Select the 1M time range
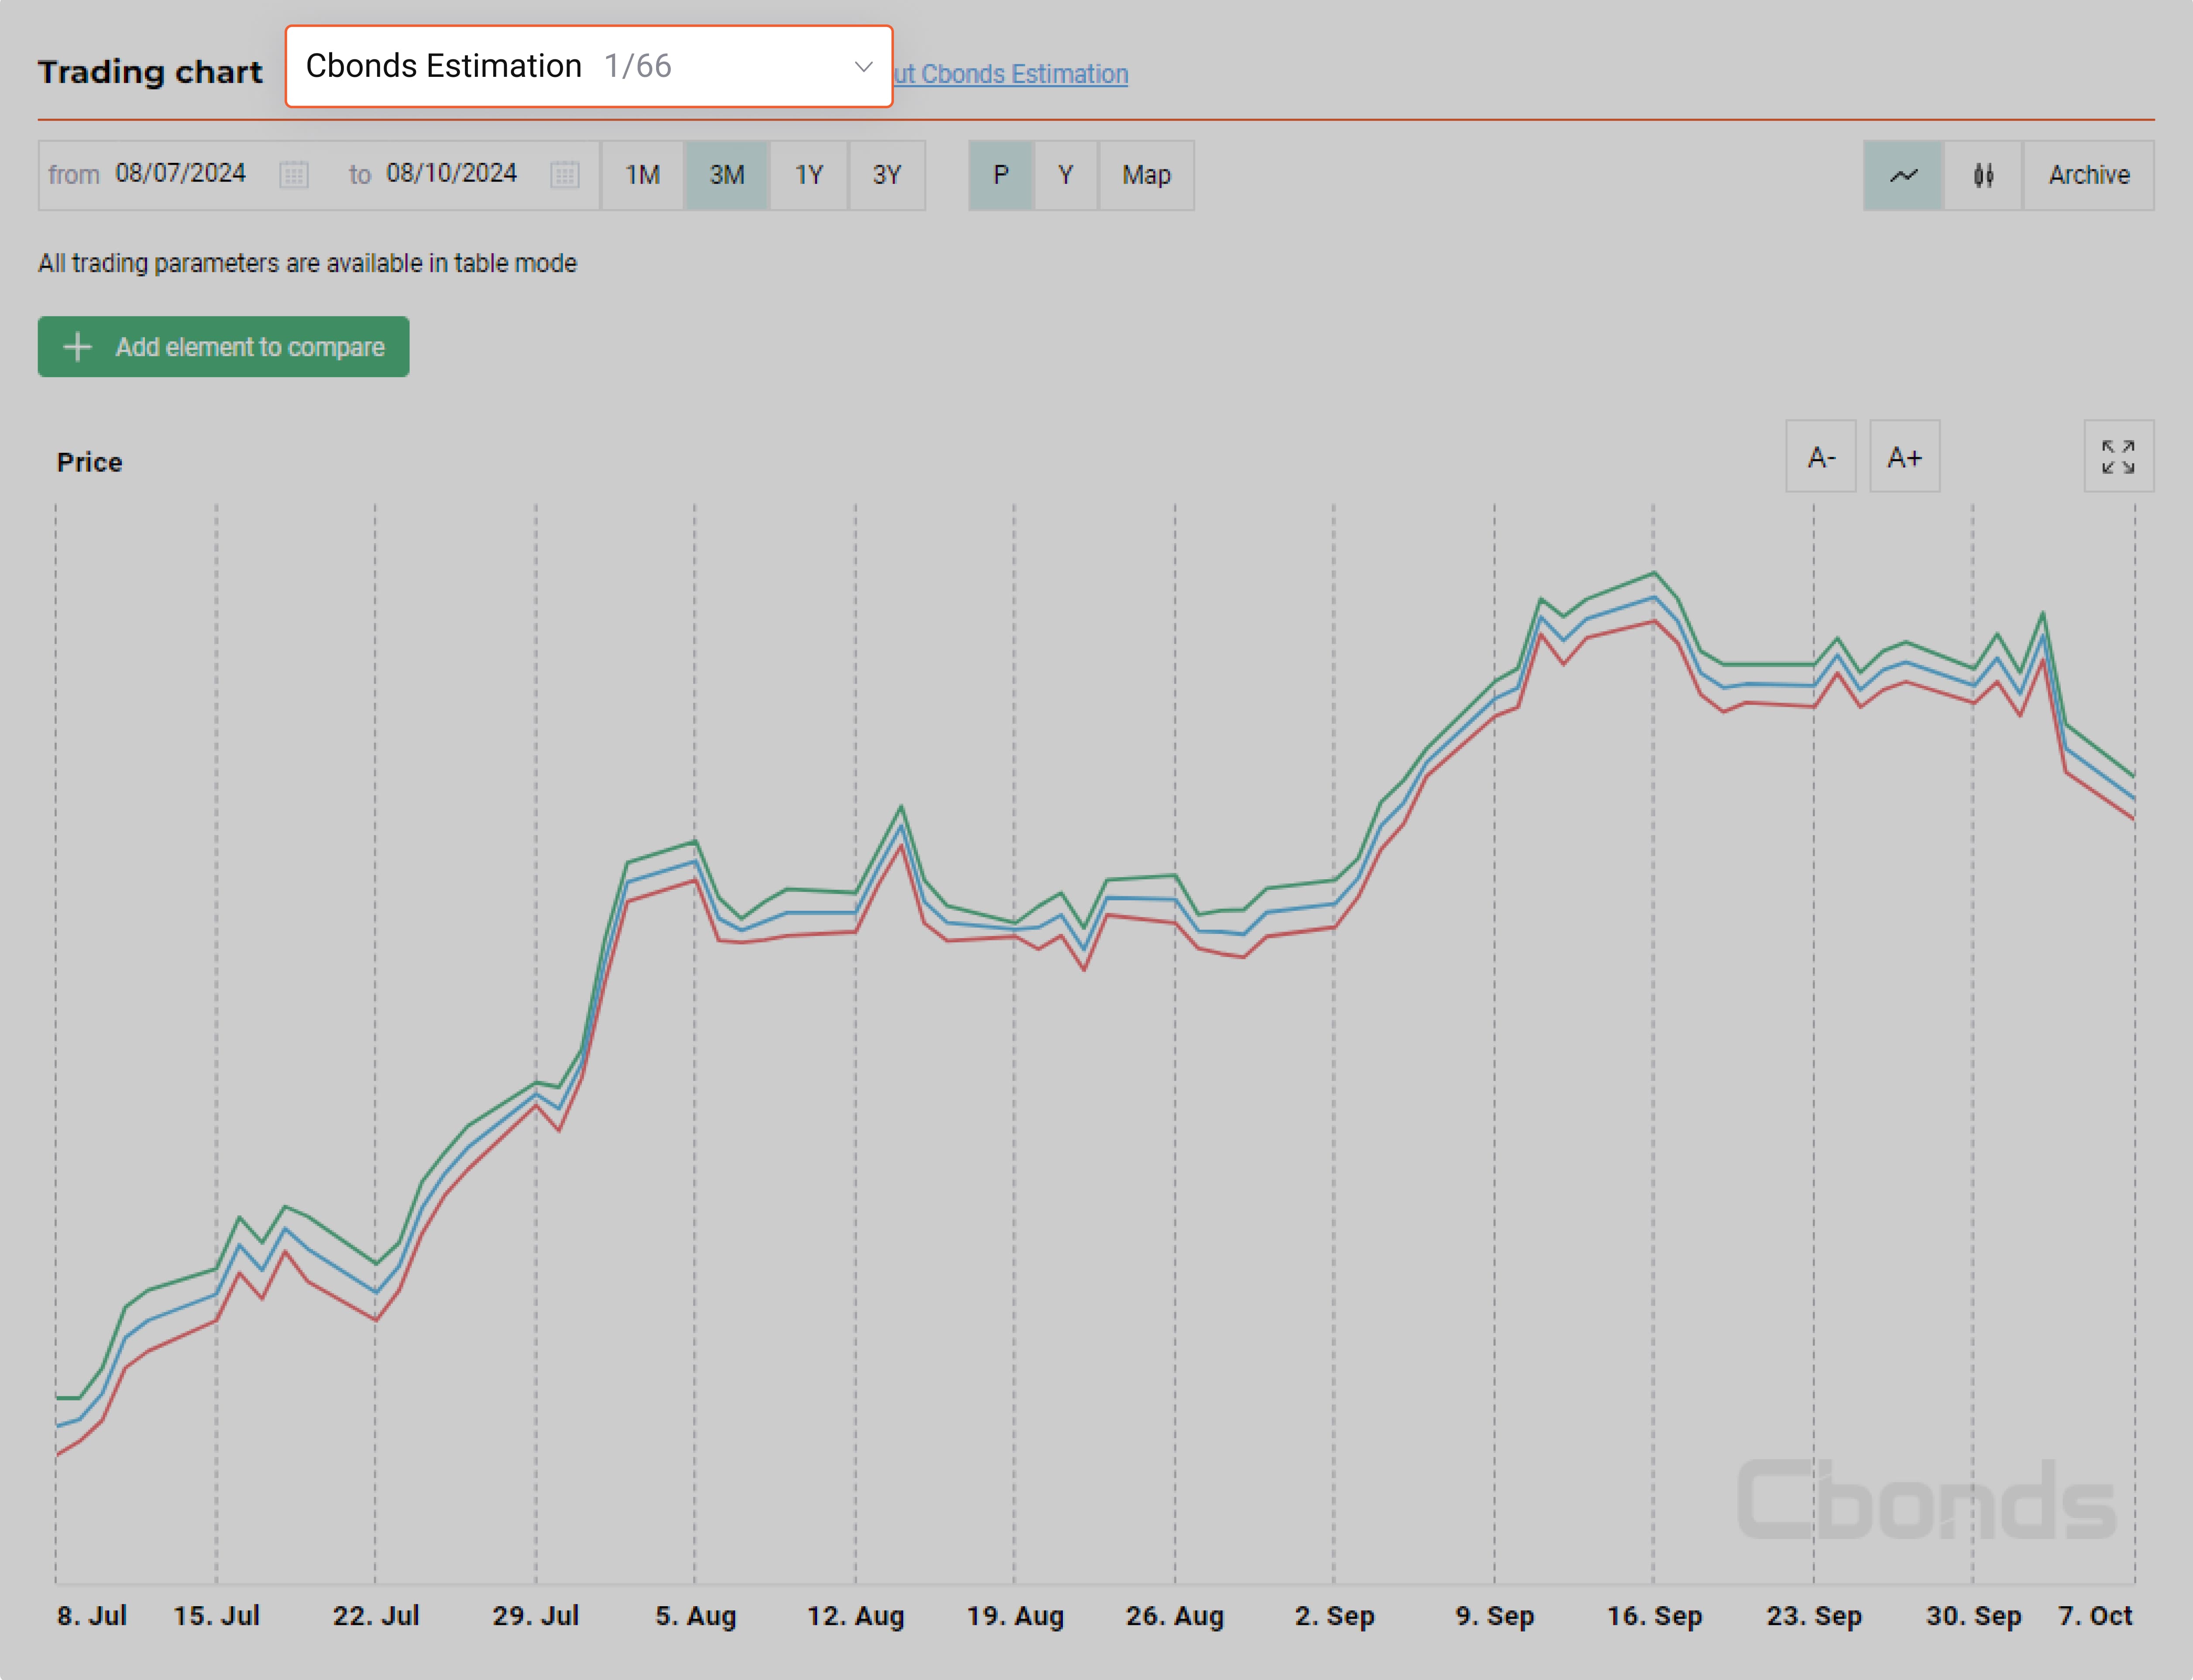 pyautogui.click(x=643, y=175)
